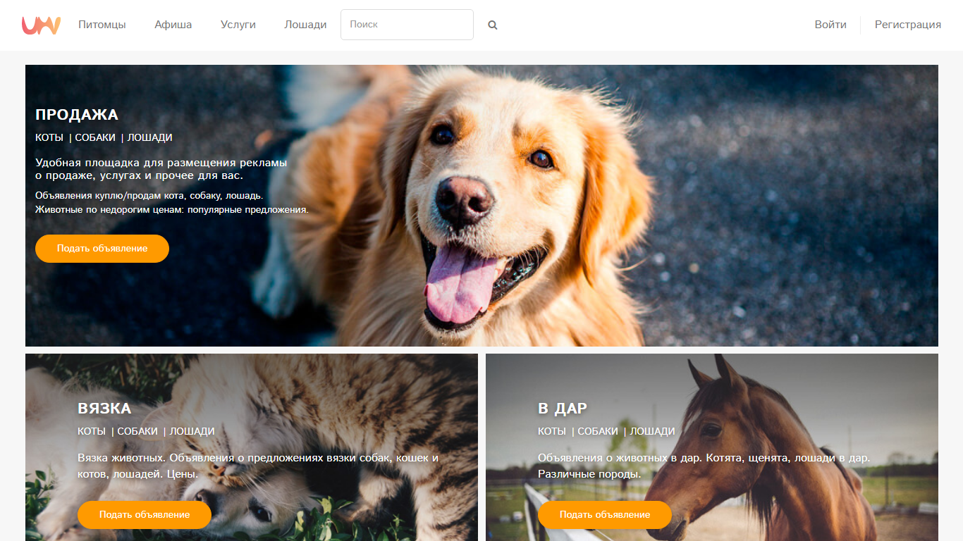The image size is (963, 541).
Task: Select КОТЫ under В дар
Action: click(x=552, y=432)
